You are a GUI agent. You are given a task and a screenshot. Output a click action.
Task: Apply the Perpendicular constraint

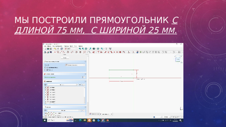[x=108, y=52]
